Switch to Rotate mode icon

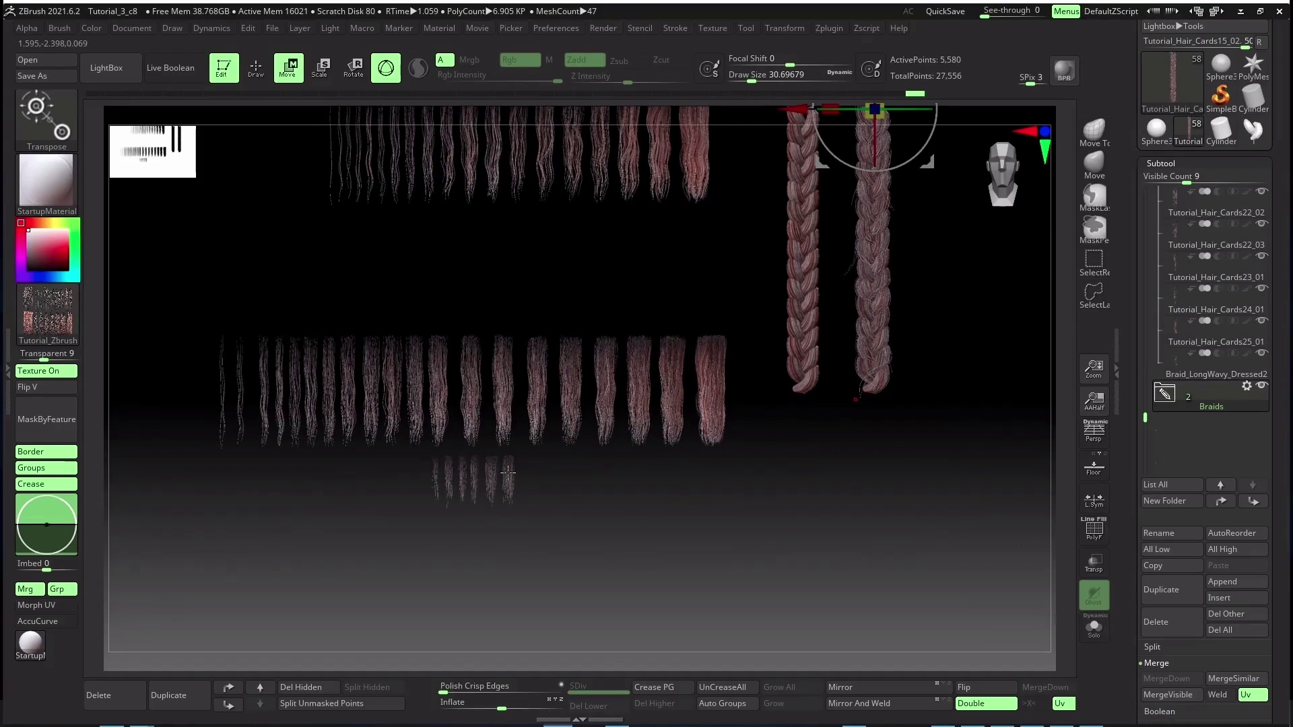(353, 67)
